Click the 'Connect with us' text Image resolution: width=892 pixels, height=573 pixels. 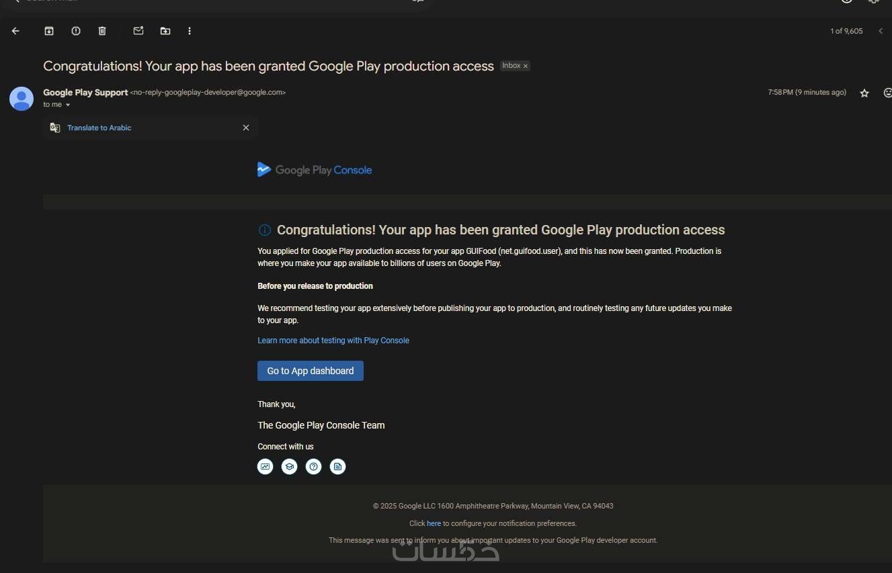pyautogui.click(x=286, y=447)
